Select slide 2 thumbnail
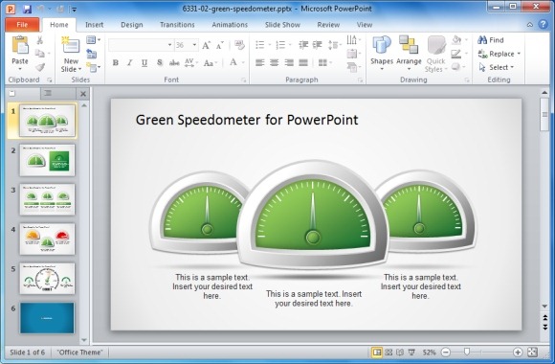The image size is (555, 364). point(47,160)
